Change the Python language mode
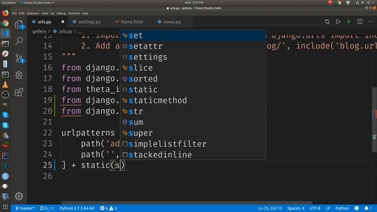 (x=342, y=208)
